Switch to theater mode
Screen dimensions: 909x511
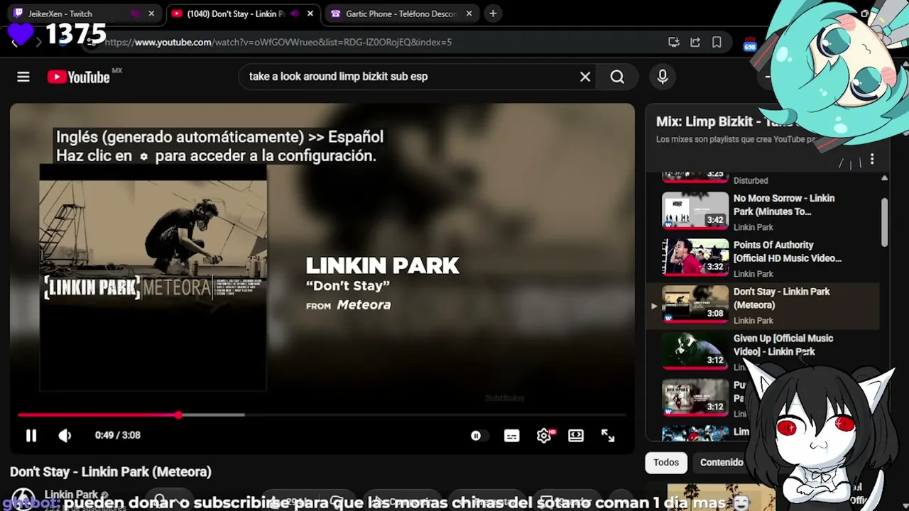[x=576, y=436]
